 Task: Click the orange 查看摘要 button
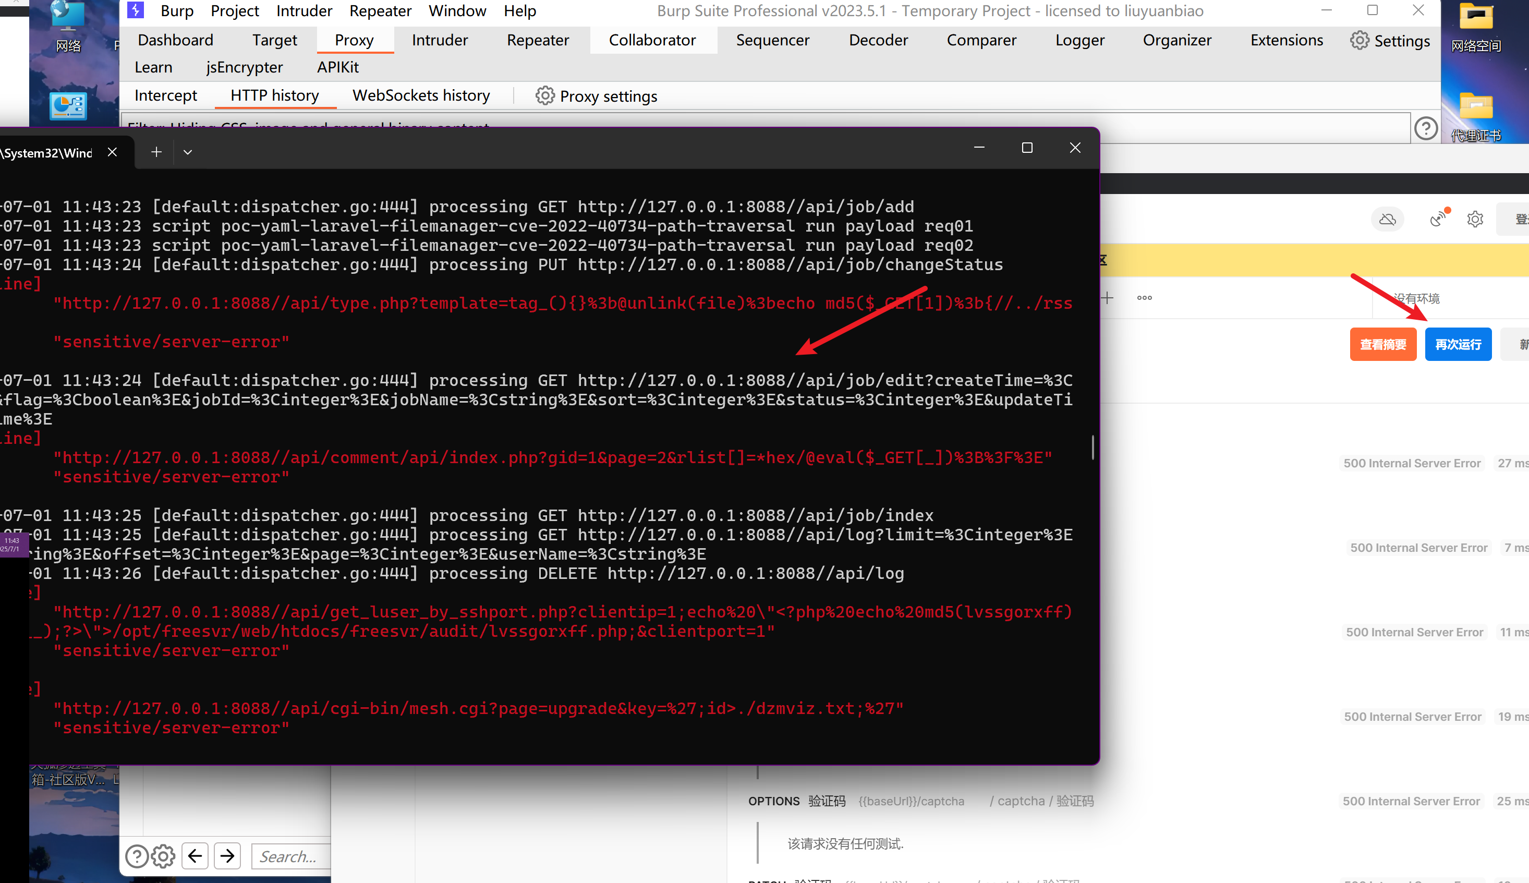tap(1382, 344)
